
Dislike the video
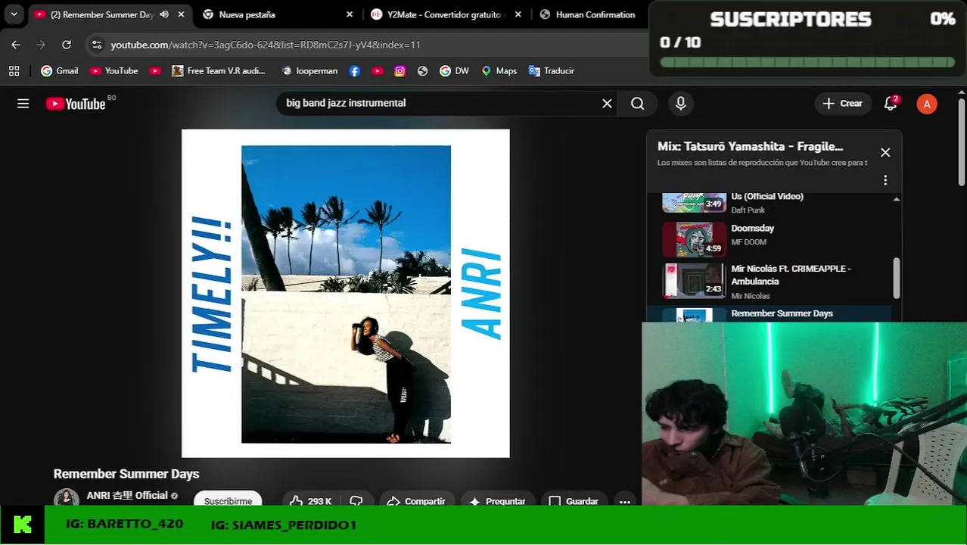pos(356,501)
